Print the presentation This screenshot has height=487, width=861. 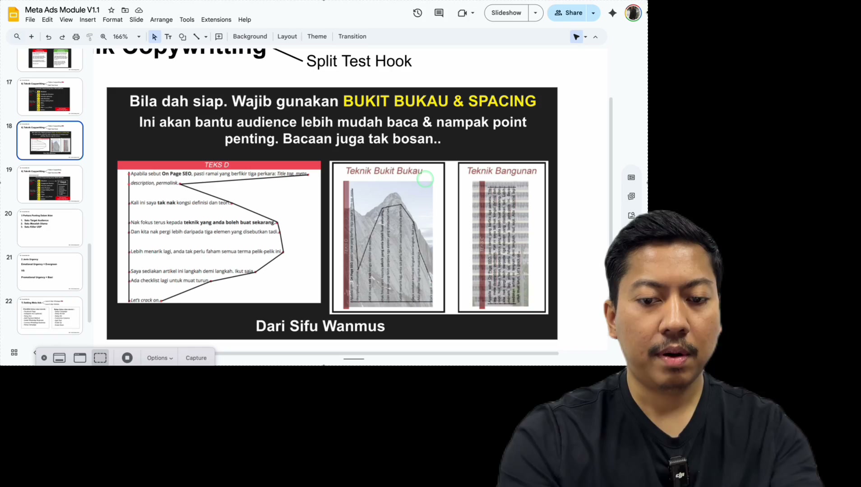click(x=76, y=37)
